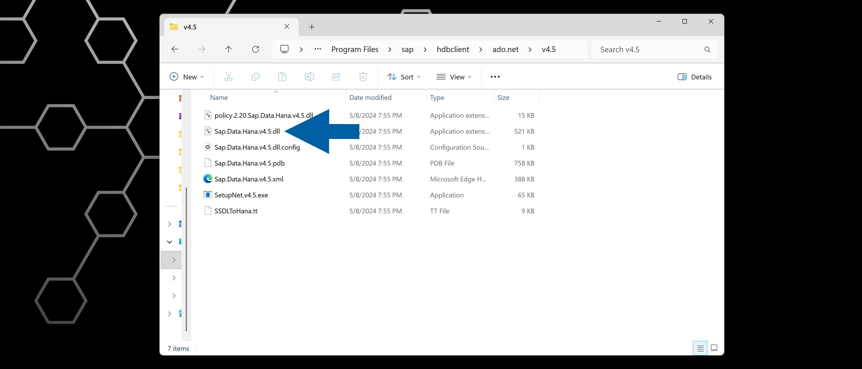The height and width of the screenshot is (369, 862).
Task: Refresh the folder view
Action: tap(255, 49)
